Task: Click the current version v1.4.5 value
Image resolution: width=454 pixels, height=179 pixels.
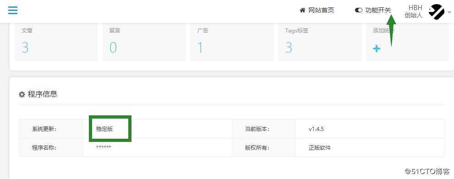Action: click(316, 129)
